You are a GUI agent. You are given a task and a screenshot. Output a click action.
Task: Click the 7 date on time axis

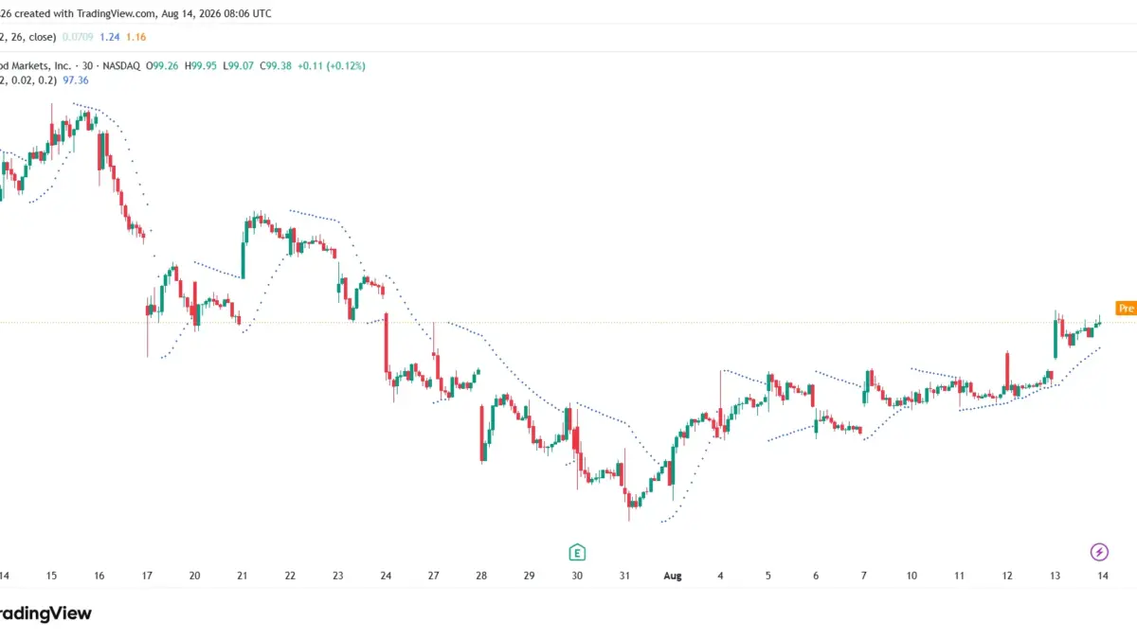tap(863, 576)
